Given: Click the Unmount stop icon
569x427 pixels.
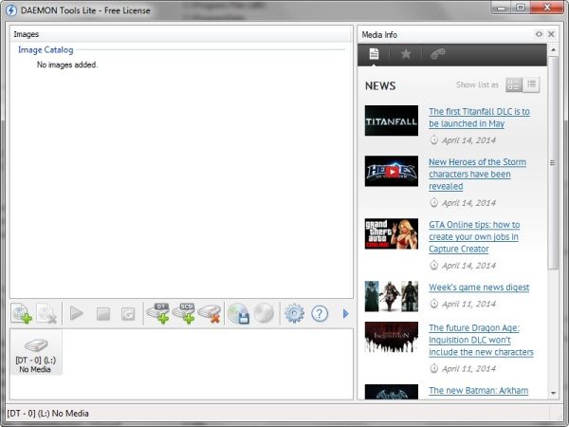Looking at the screenshot, I should (103, 314).
